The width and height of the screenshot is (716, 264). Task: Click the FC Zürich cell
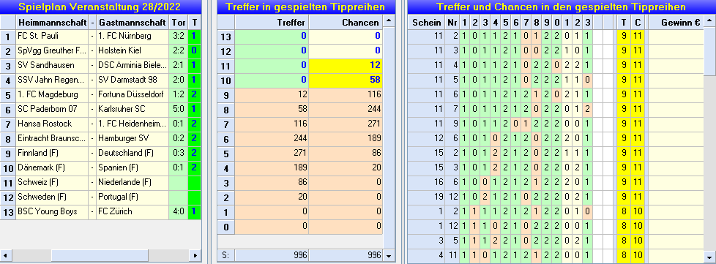coord(133,211)
